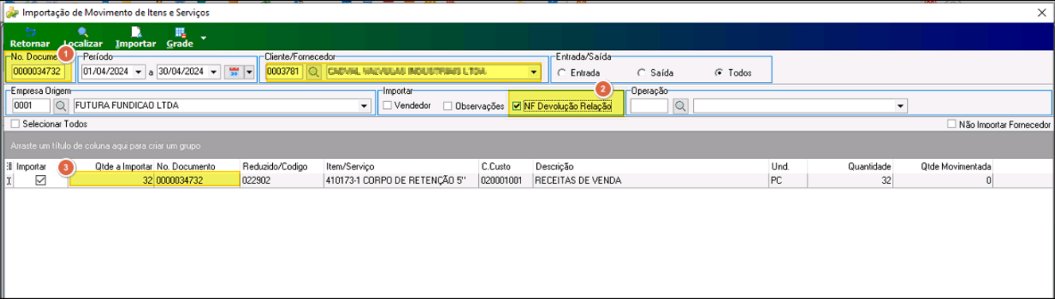Click the Importar toolbar button
Image resolution: width=1055 pixels, height=299 pixels.
pyautogui.click(x=135, y=38)
